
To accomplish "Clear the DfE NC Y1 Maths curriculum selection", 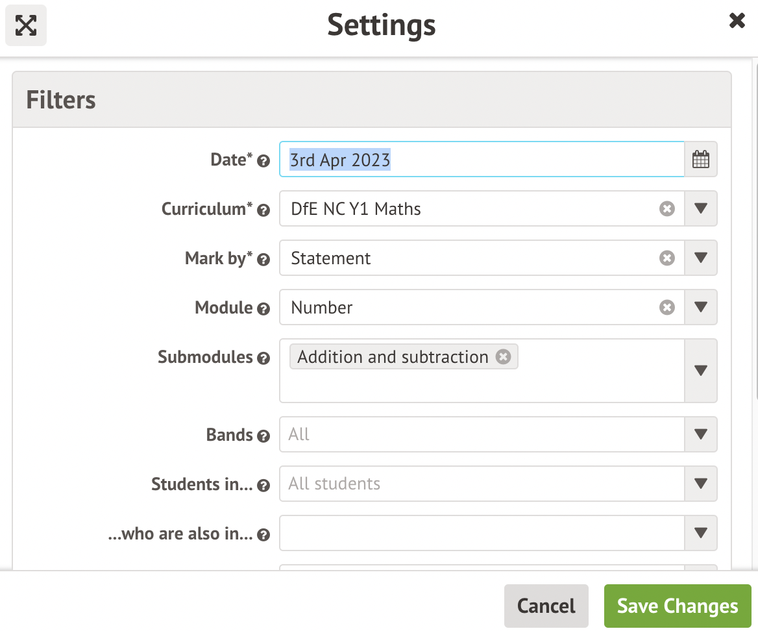I will [667, 209].
